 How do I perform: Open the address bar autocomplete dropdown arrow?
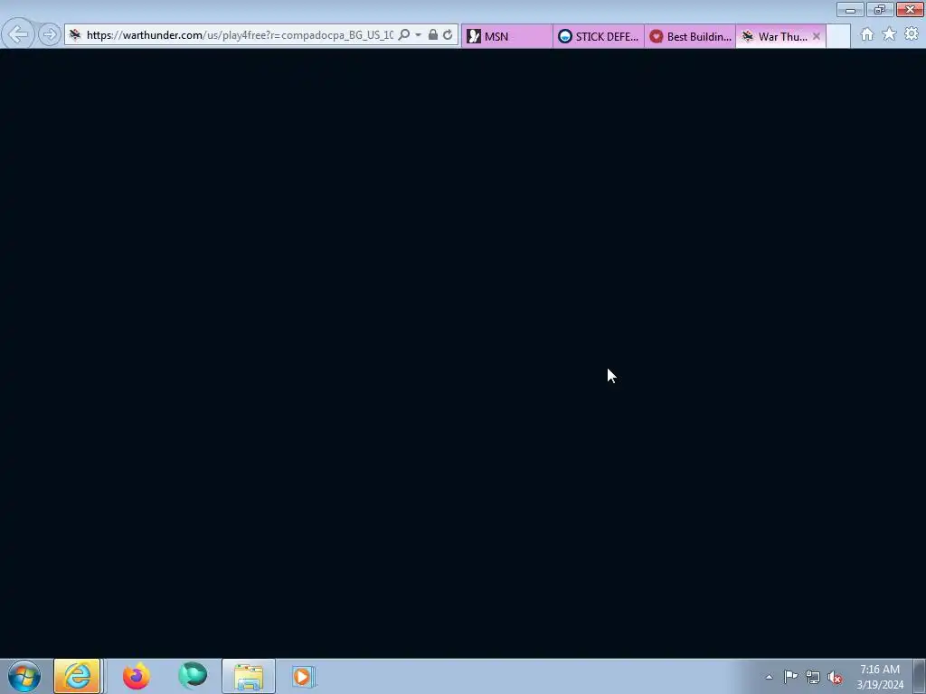tap(418, 35)
